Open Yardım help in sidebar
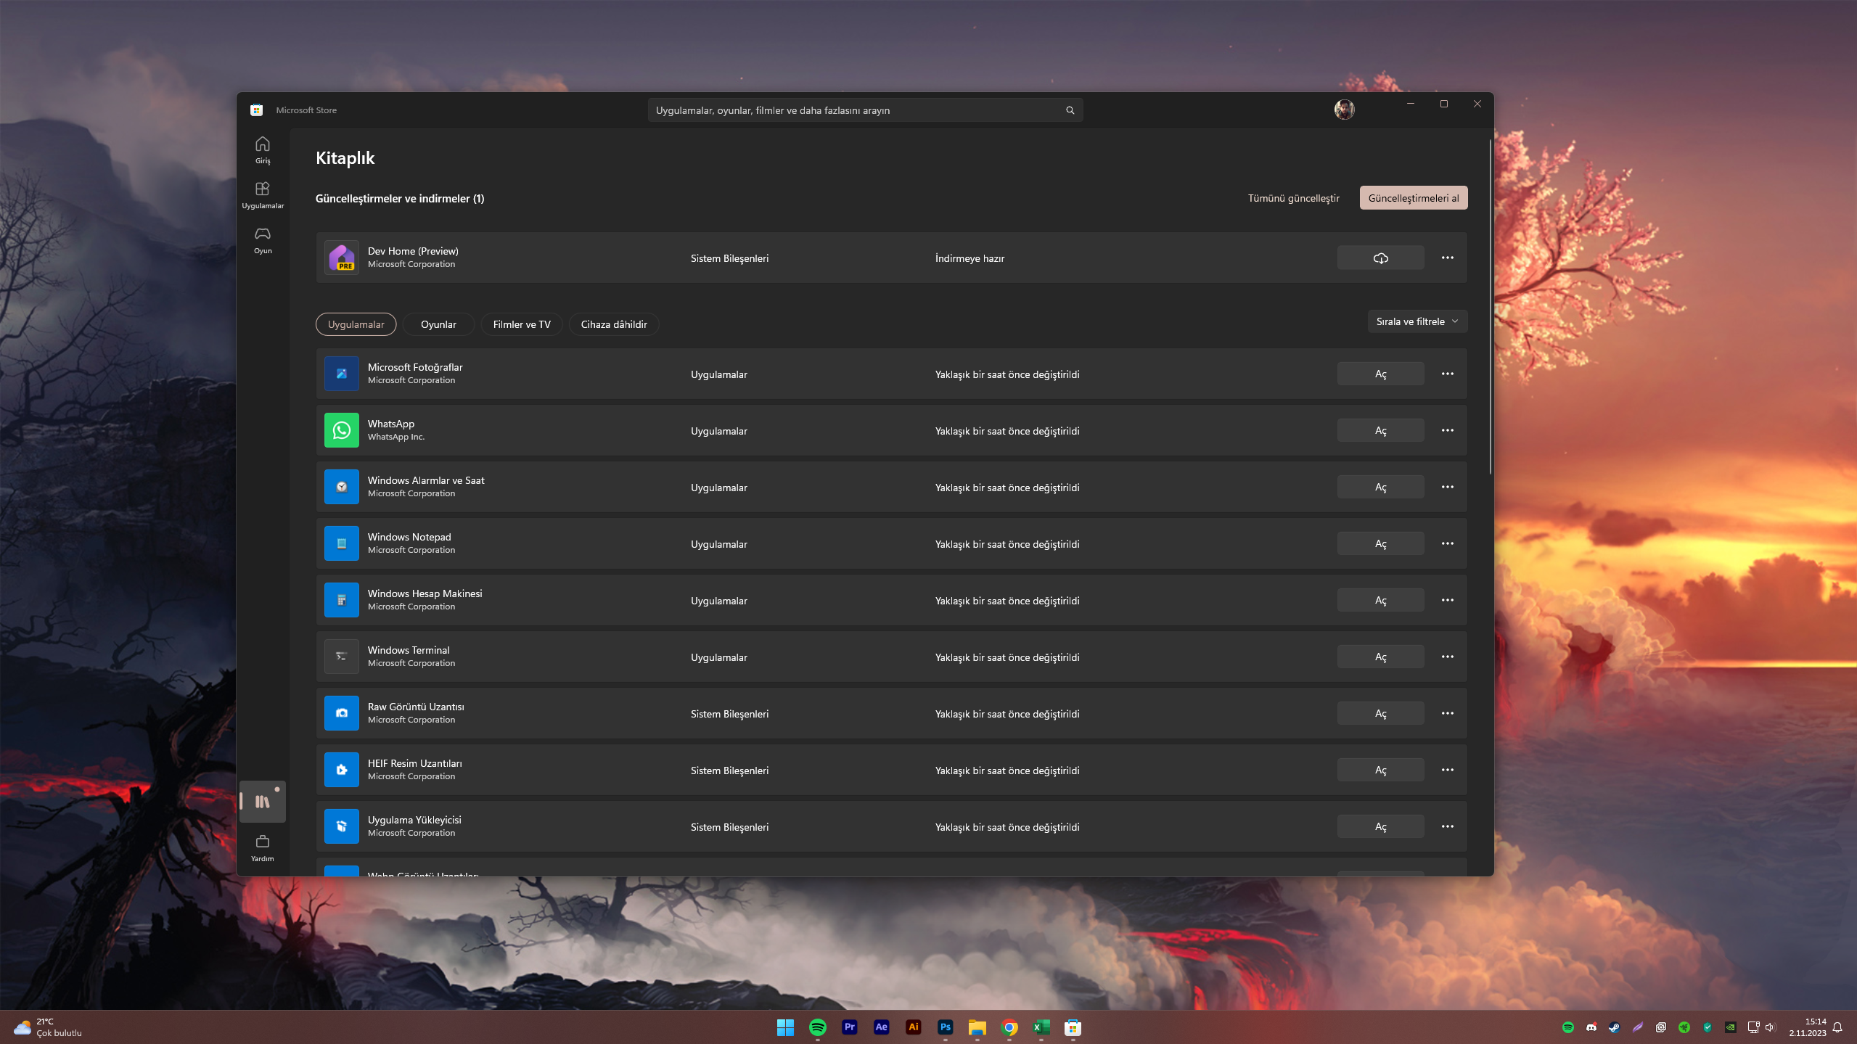The width and height of the screenshot is (1857, 1044). coord(262,847)
